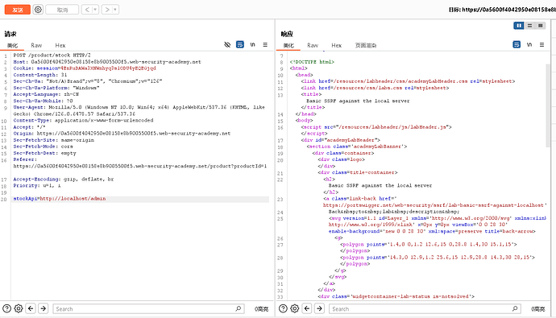Select top-bottom stacked layout icon
The image size is (556, 318).
tap(529, 26)
